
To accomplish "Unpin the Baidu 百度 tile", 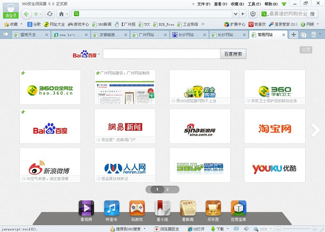I will [x=23, y=112].
